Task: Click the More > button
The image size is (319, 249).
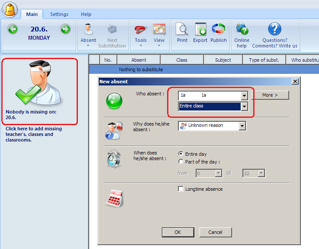Action: [270, 95]
